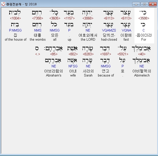Click the English gloss 'all'

[55, 39]
